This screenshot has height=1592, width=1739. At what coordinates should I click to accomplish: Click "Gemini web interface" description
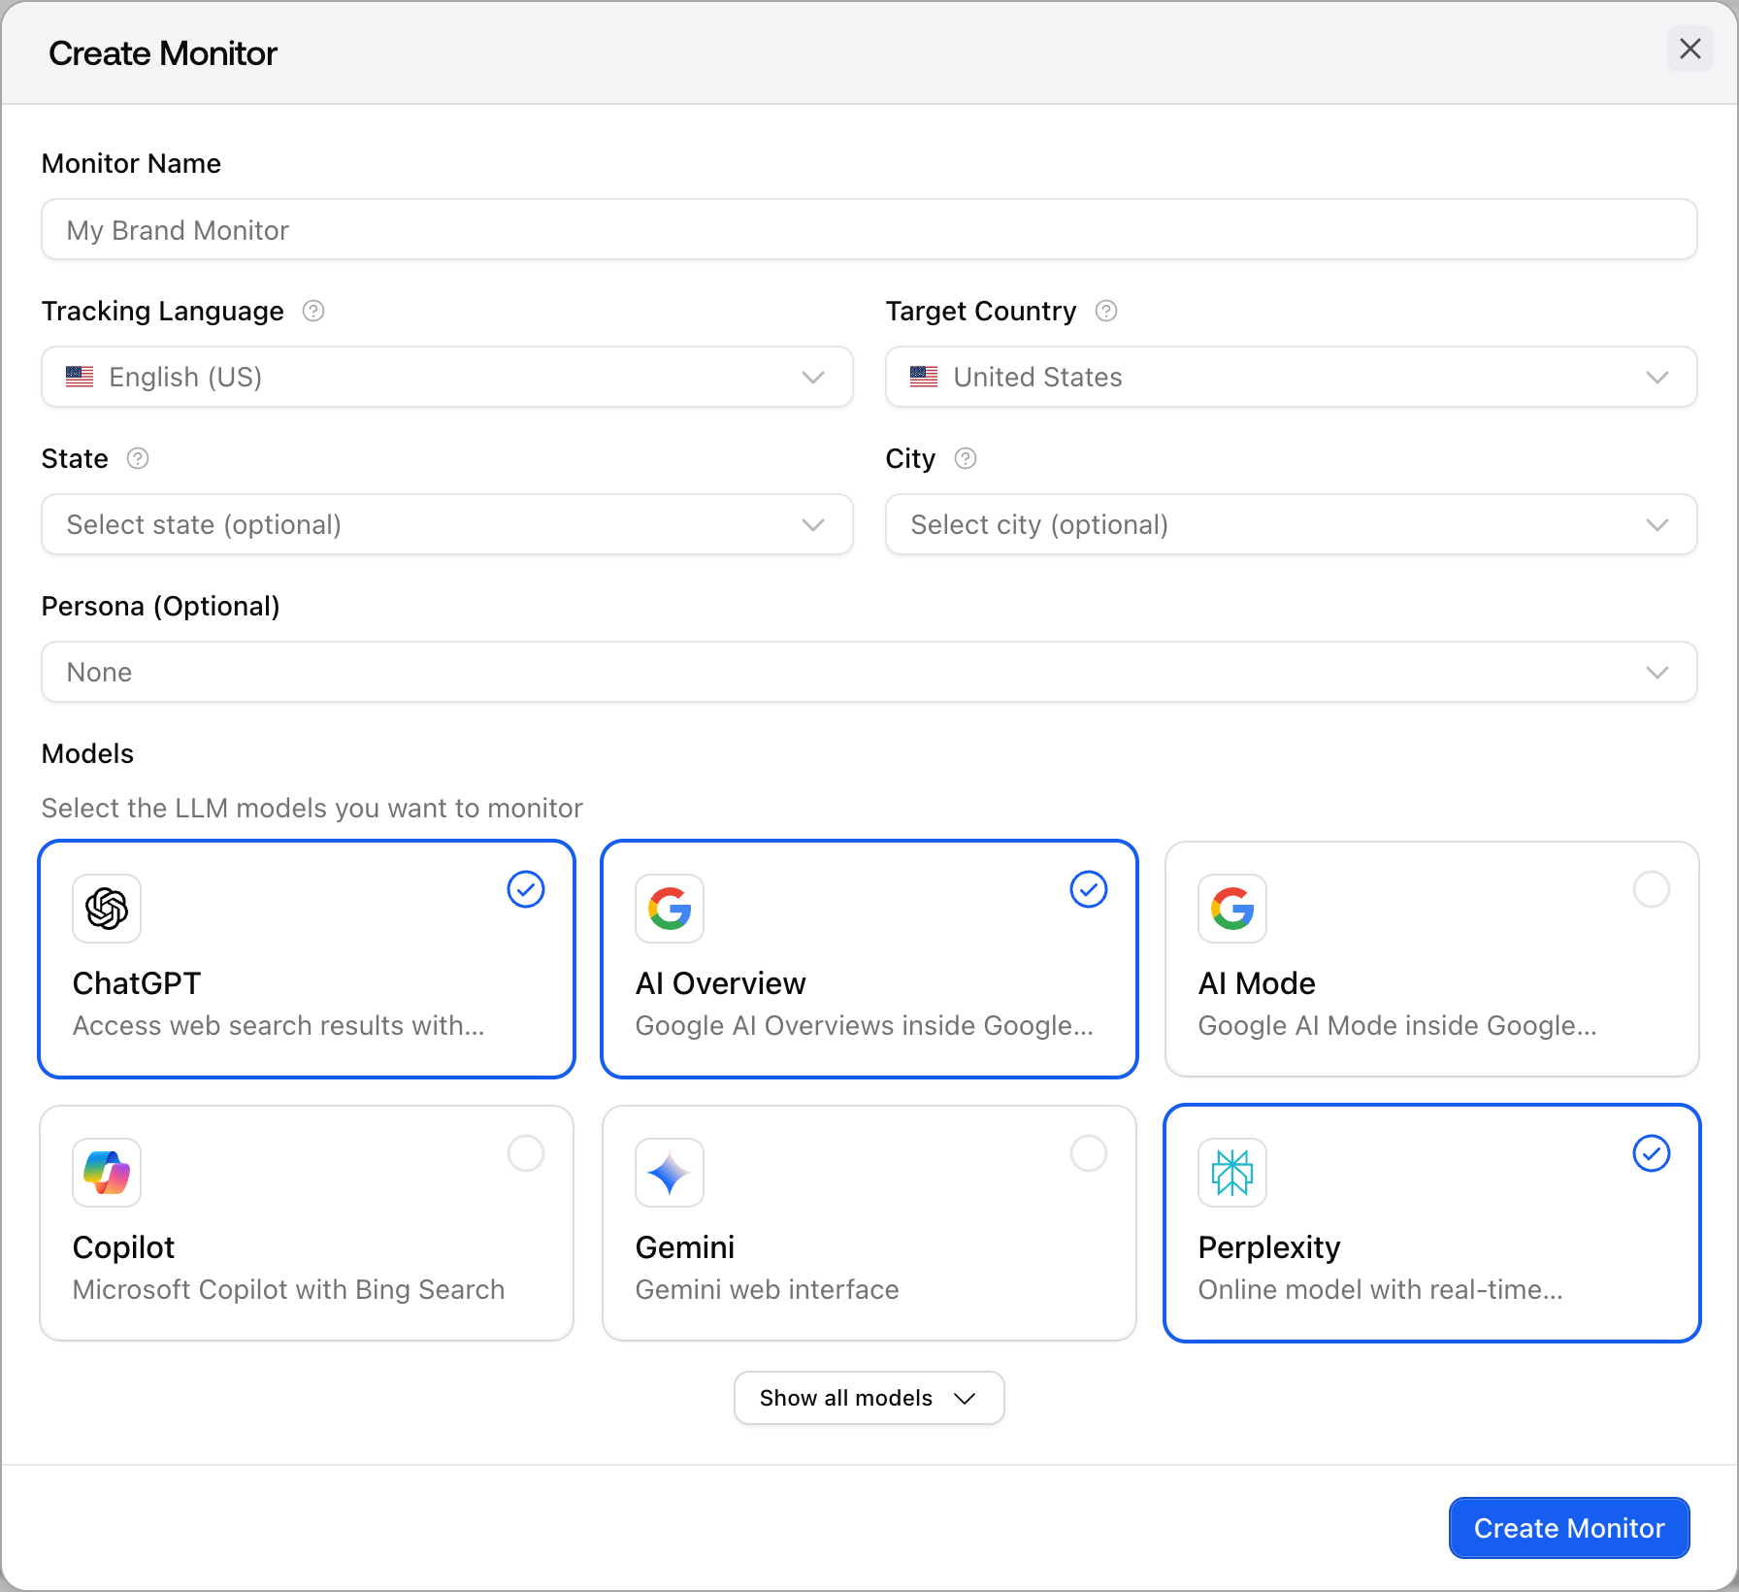(x=768, y=1289)
